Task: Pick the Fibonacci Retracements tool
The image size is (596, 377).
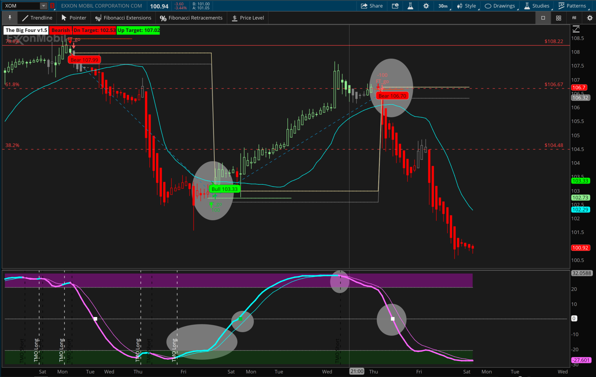Action: pyautogui.click(x=191, y=18)
